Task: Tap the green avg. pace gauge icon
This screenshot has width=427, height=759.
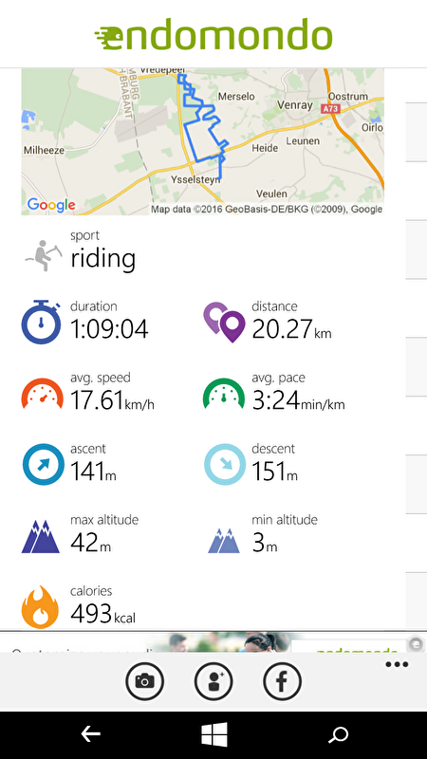Action: point(224,394)
